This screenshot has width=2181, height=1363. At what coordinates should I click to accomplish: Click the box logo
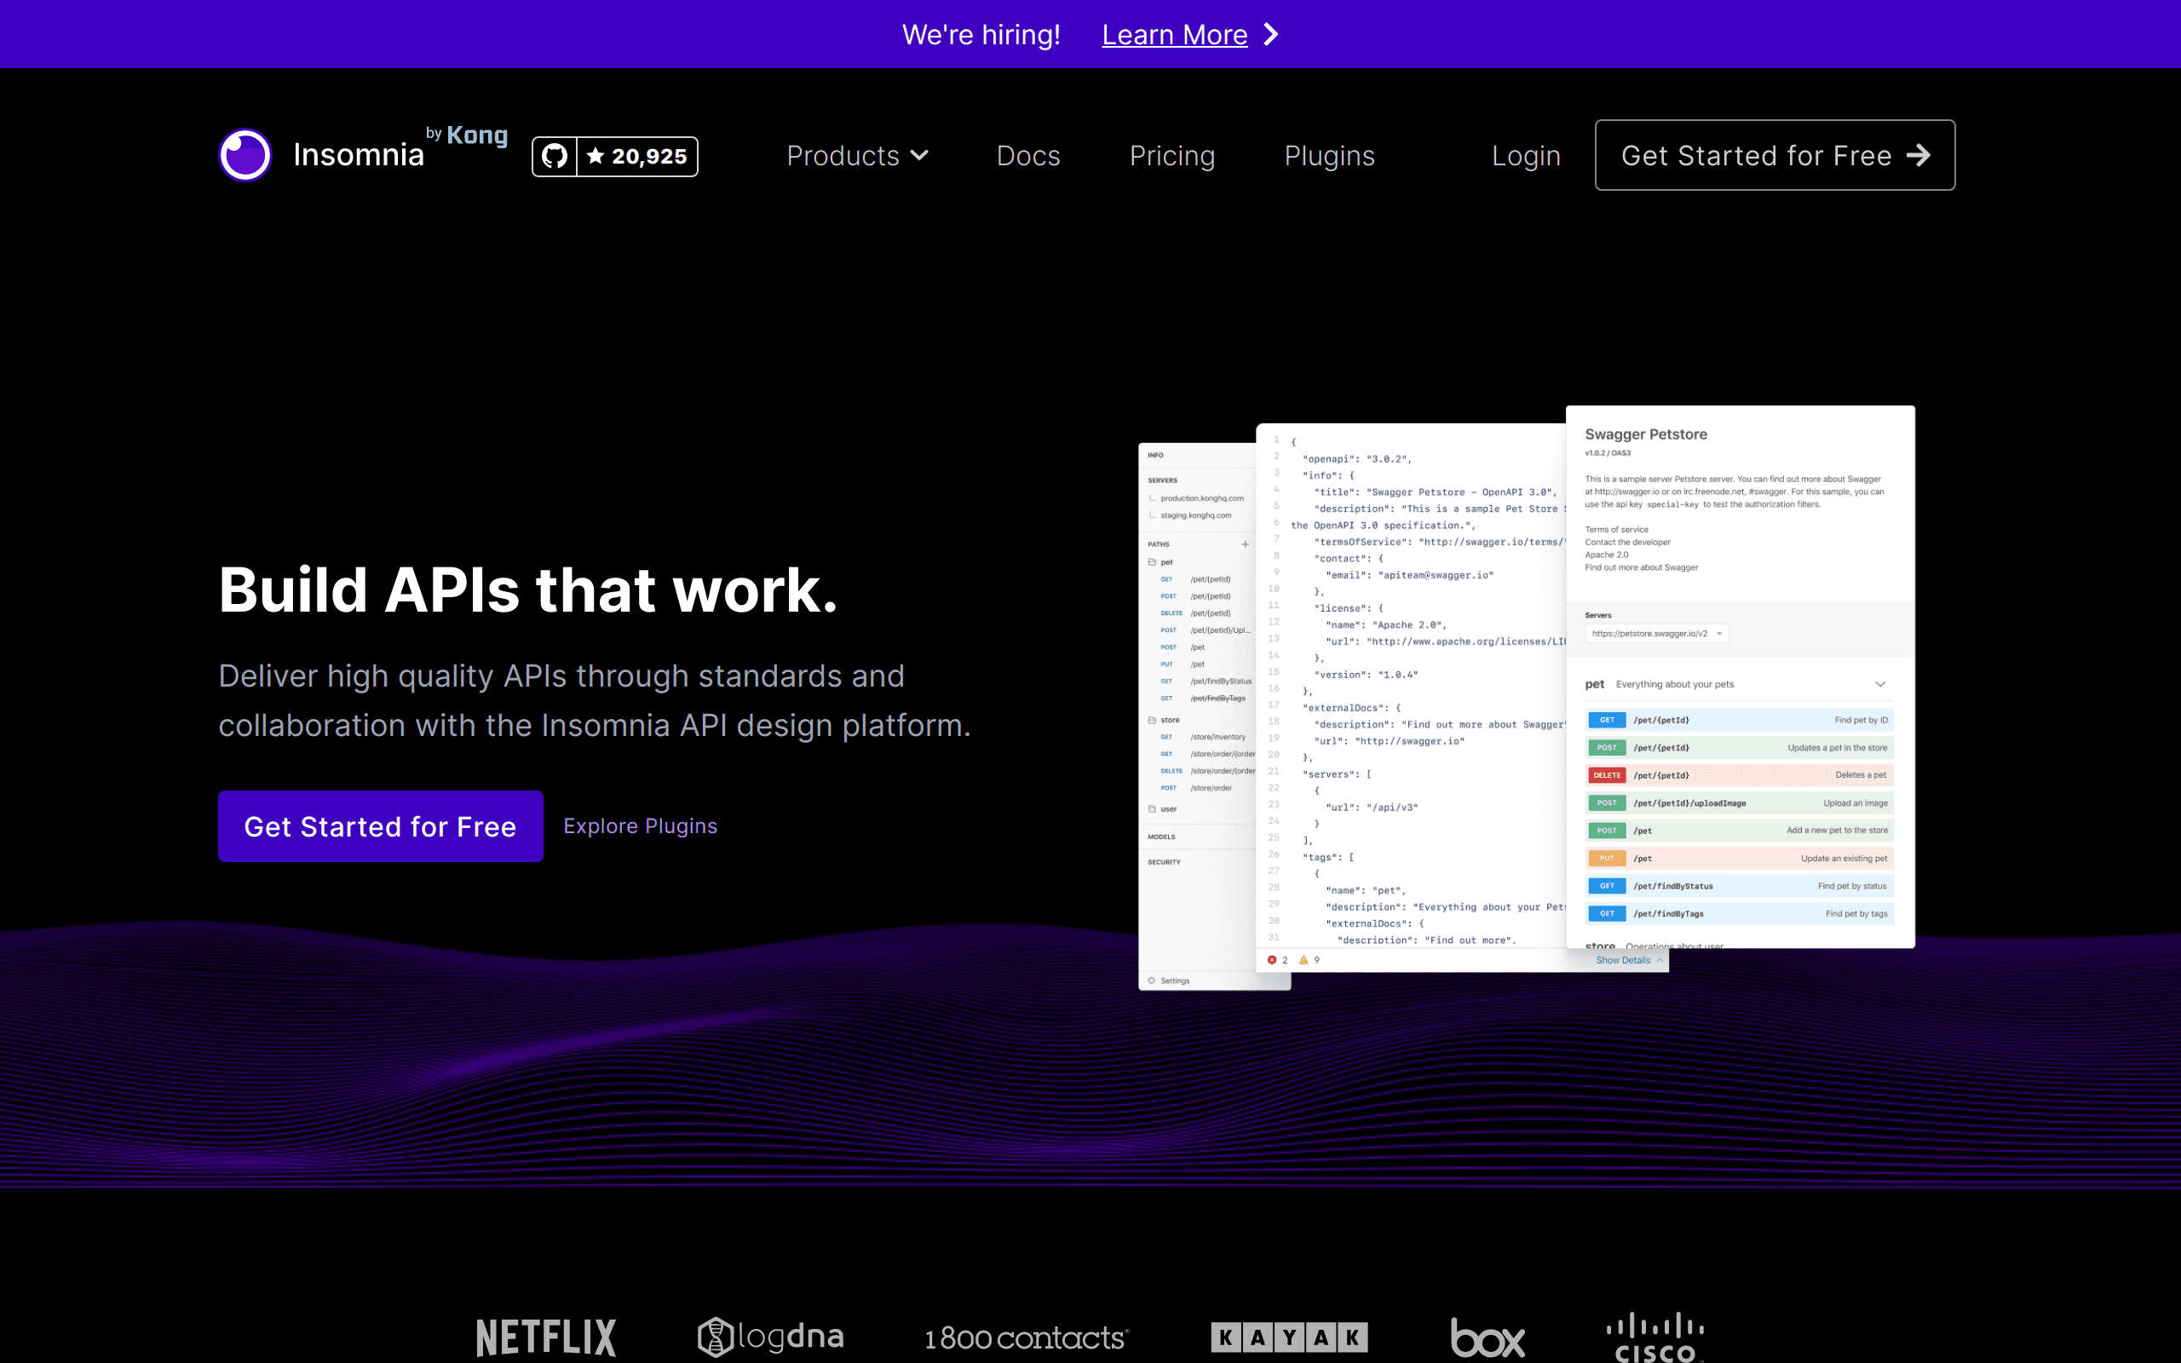[x=1487, y=1337]
